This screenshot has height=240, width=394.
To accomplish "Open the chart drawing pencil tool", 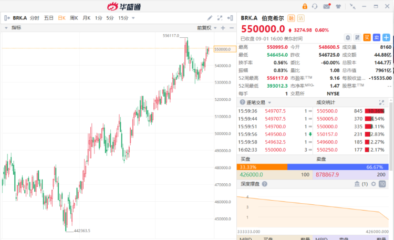I will [x=210, y=18].
